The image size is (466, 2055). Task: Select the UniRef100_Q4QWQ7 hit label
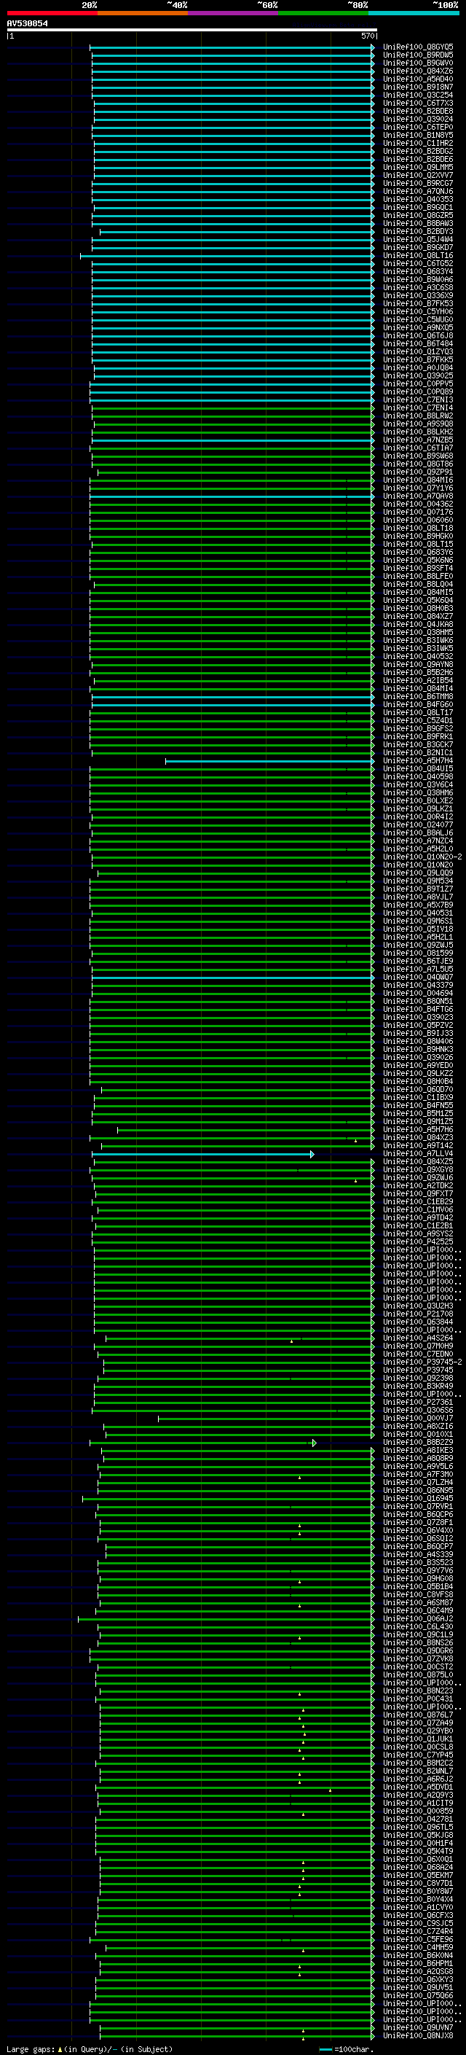(417, 978)
